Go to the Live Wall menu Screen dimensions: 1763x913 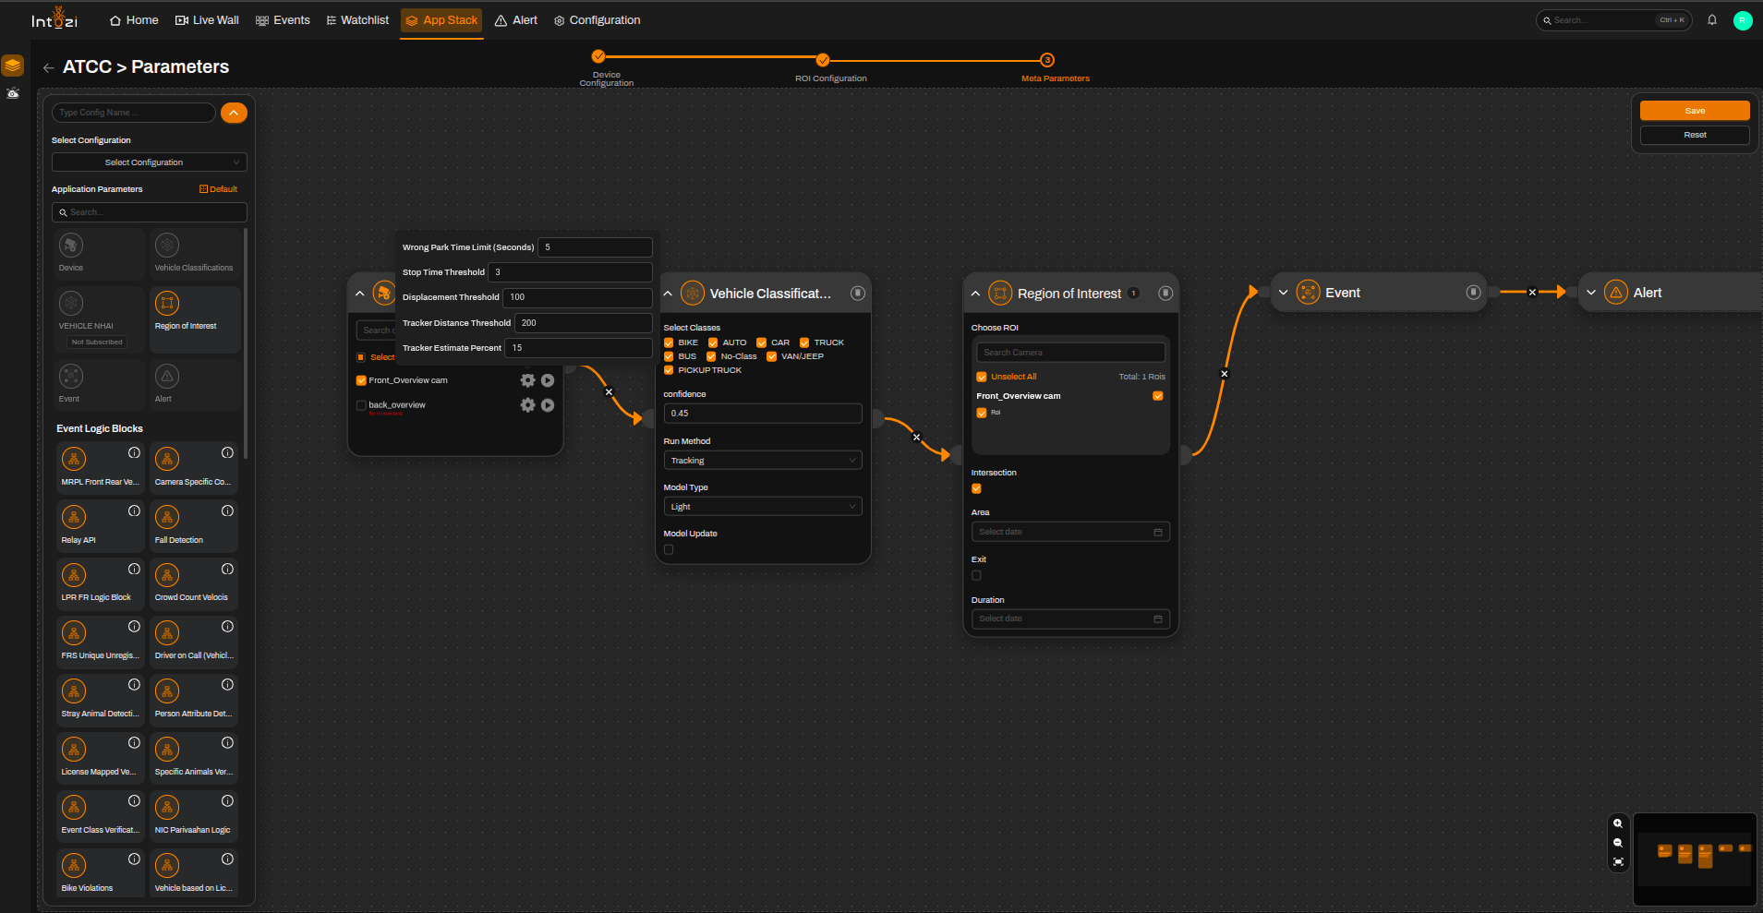click(207, 20)
